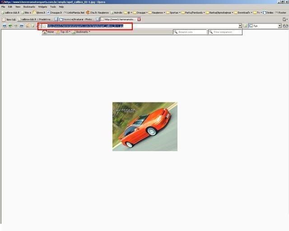Open the Widgets menu
This screenshot has height=231, width=289.
[42, 7]
